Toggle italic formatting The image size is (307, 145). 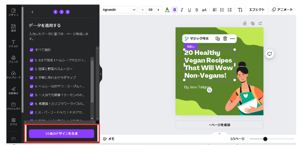point(182,10)
